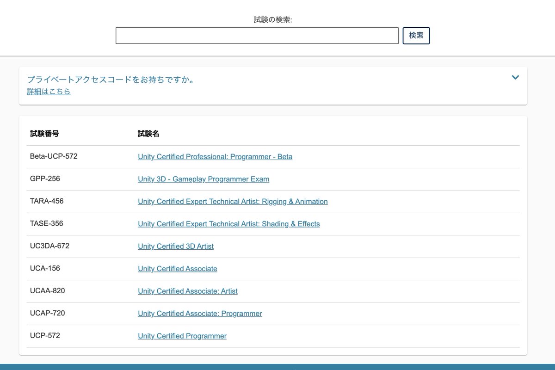Click exam number UCP-572
Screen dimensions: 555x370
coord(45,336)
